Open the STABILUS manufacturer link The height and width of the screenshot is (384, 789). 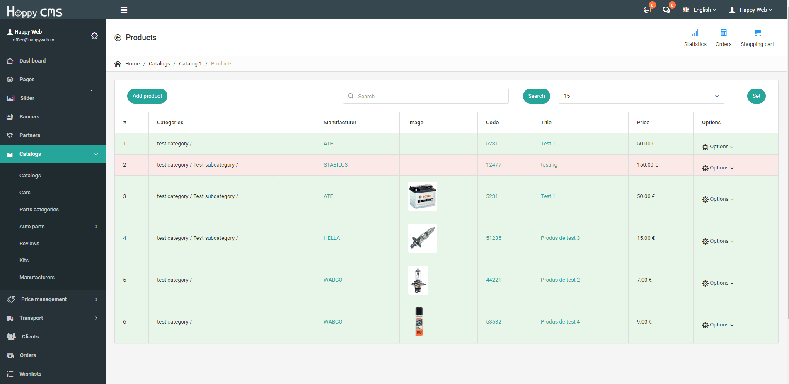tap(336, 165)
